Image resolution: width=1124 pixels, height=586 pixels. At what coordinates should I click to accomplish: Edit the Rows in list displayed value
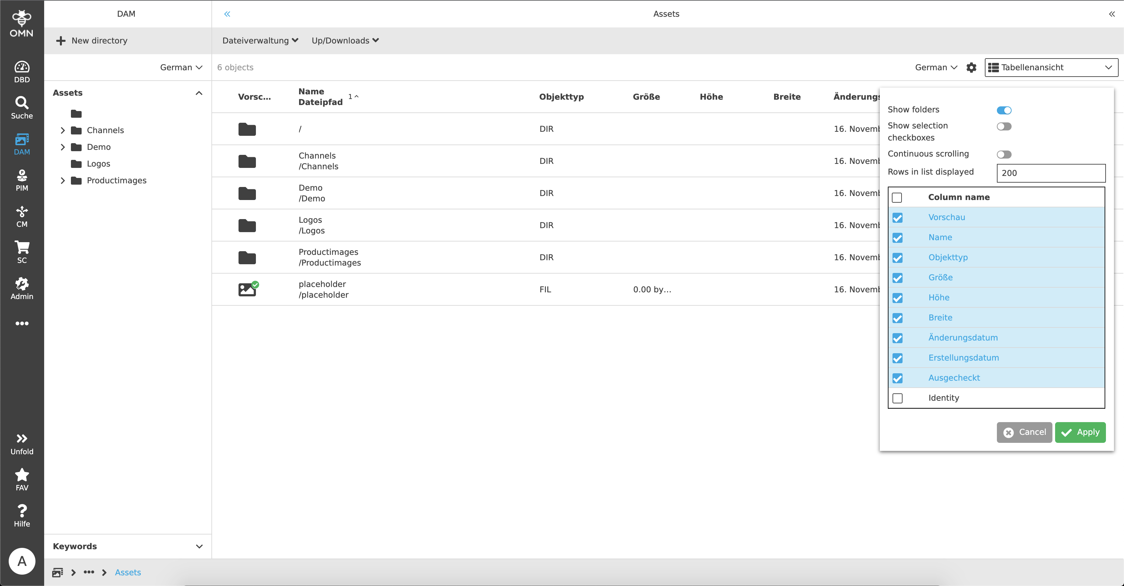pyautogui.click(x=1051, y=173)
